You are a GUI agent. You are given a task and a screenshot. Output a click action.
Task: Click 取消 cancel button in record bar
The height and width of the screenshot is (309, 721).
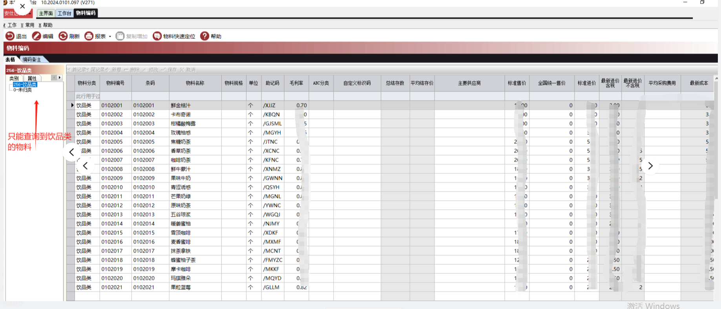188,70
